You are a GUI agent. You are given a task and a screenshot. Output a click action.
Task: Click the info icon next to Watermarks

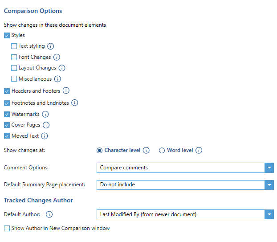point(45,114)
